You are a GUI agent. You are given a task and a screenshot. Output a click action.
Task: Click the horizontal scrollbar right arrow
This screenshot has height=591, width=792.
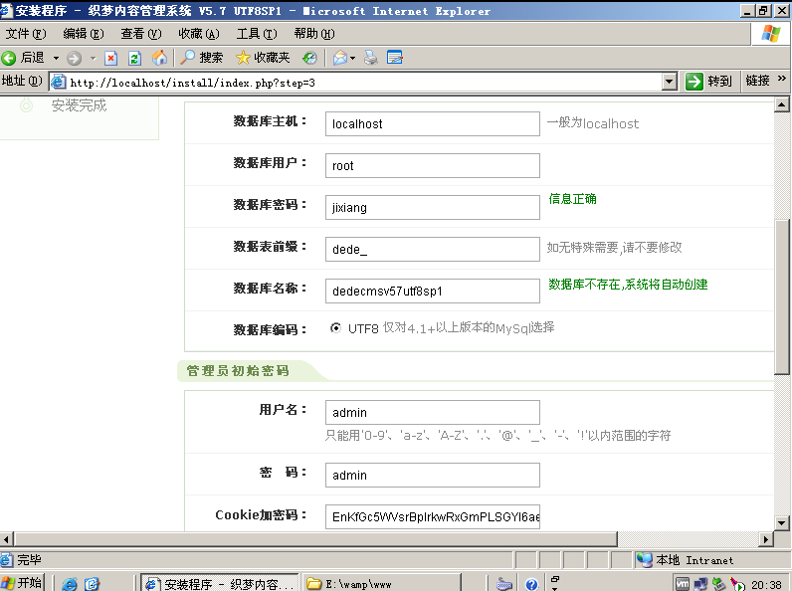coord(766,539)
